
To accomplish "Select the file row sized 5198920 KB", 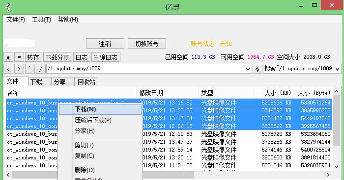I will (x=169, y=134).
